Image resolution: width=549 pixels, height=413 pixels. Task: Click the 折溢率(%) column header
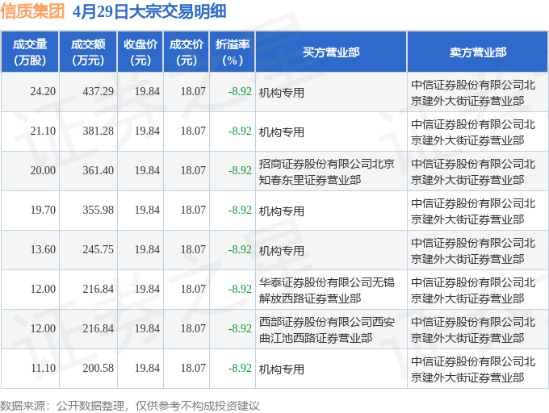pos(233,52)
